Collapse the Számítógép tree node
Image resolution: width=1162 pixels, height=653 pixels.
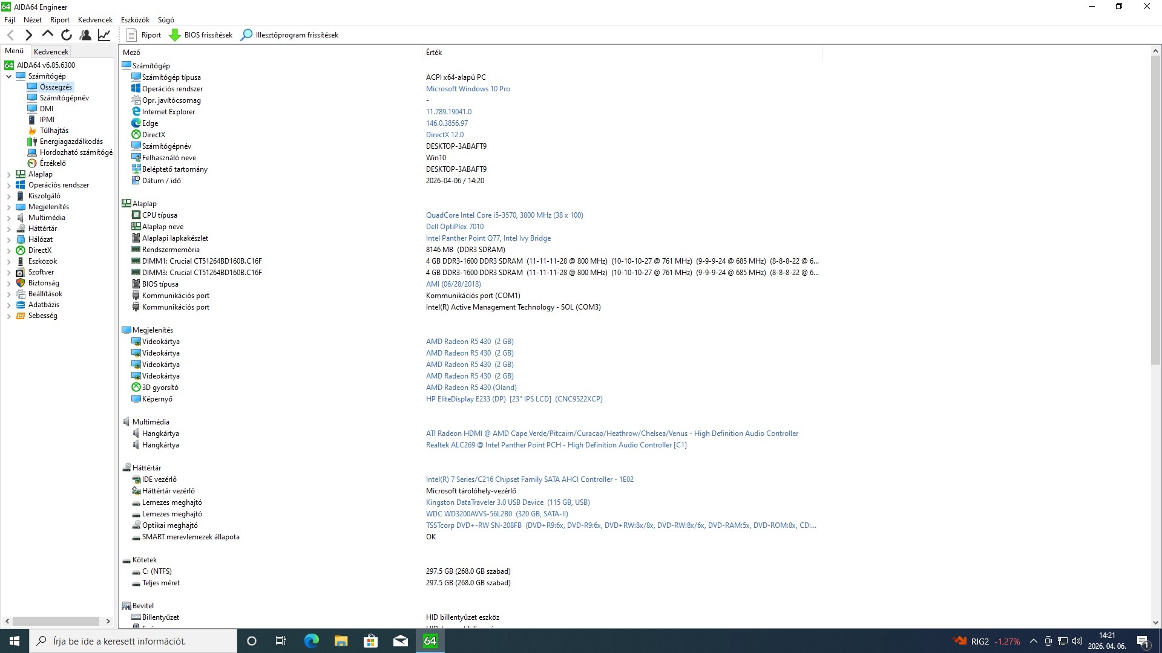tap(8, 76)
